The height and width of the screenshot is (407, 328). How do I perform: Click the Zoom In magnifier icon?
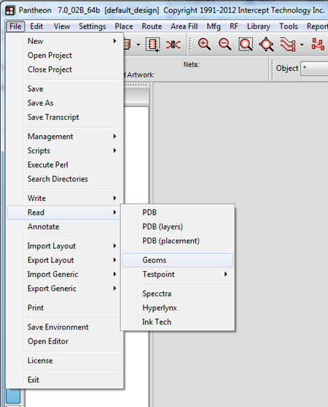[x=204, y=45]
